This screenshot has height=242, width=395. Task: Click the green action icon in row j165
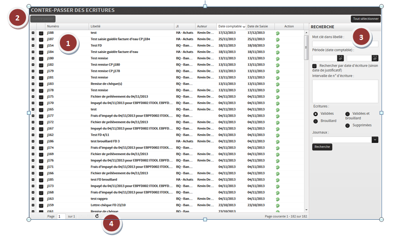(x=277, y=110)
